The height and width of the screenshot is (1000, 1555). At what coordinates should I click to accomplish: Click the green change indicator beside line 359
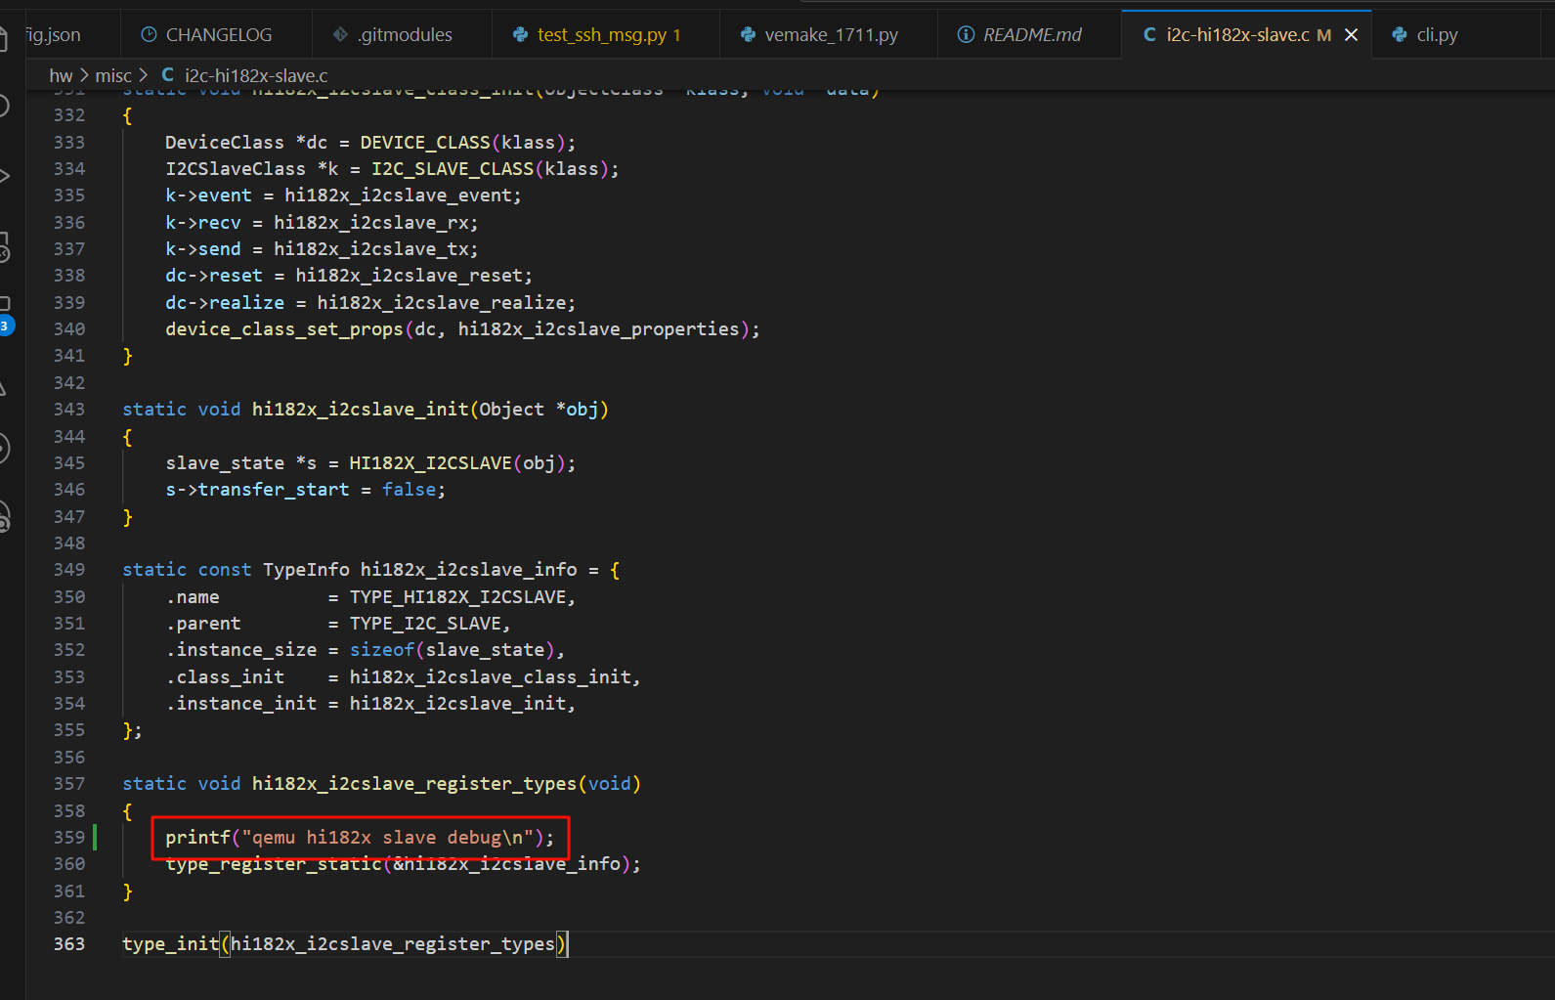pyautogui.click(x=95, y=838)
